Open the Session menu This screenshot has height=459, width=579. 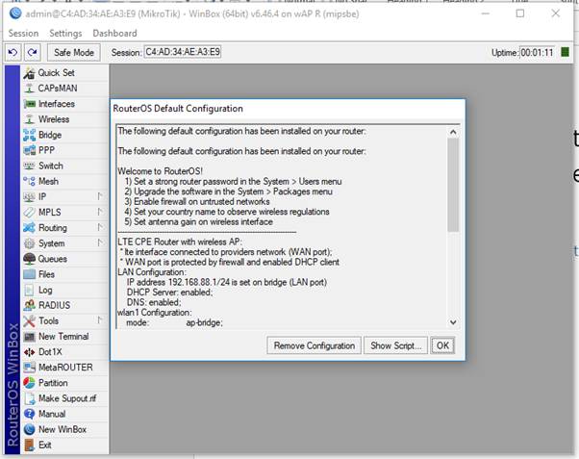(x=23, y=34)
